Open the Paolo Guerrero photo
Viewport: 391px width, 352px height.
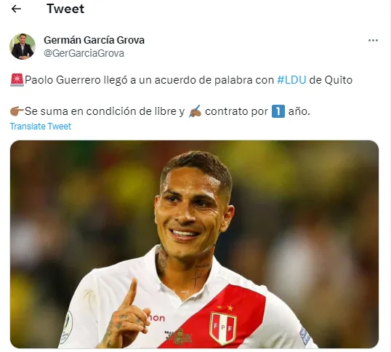[x=194, y=244]
